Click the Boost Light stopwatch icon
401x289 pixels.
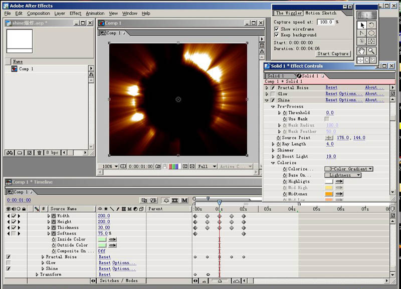click(x=279, y=156)
